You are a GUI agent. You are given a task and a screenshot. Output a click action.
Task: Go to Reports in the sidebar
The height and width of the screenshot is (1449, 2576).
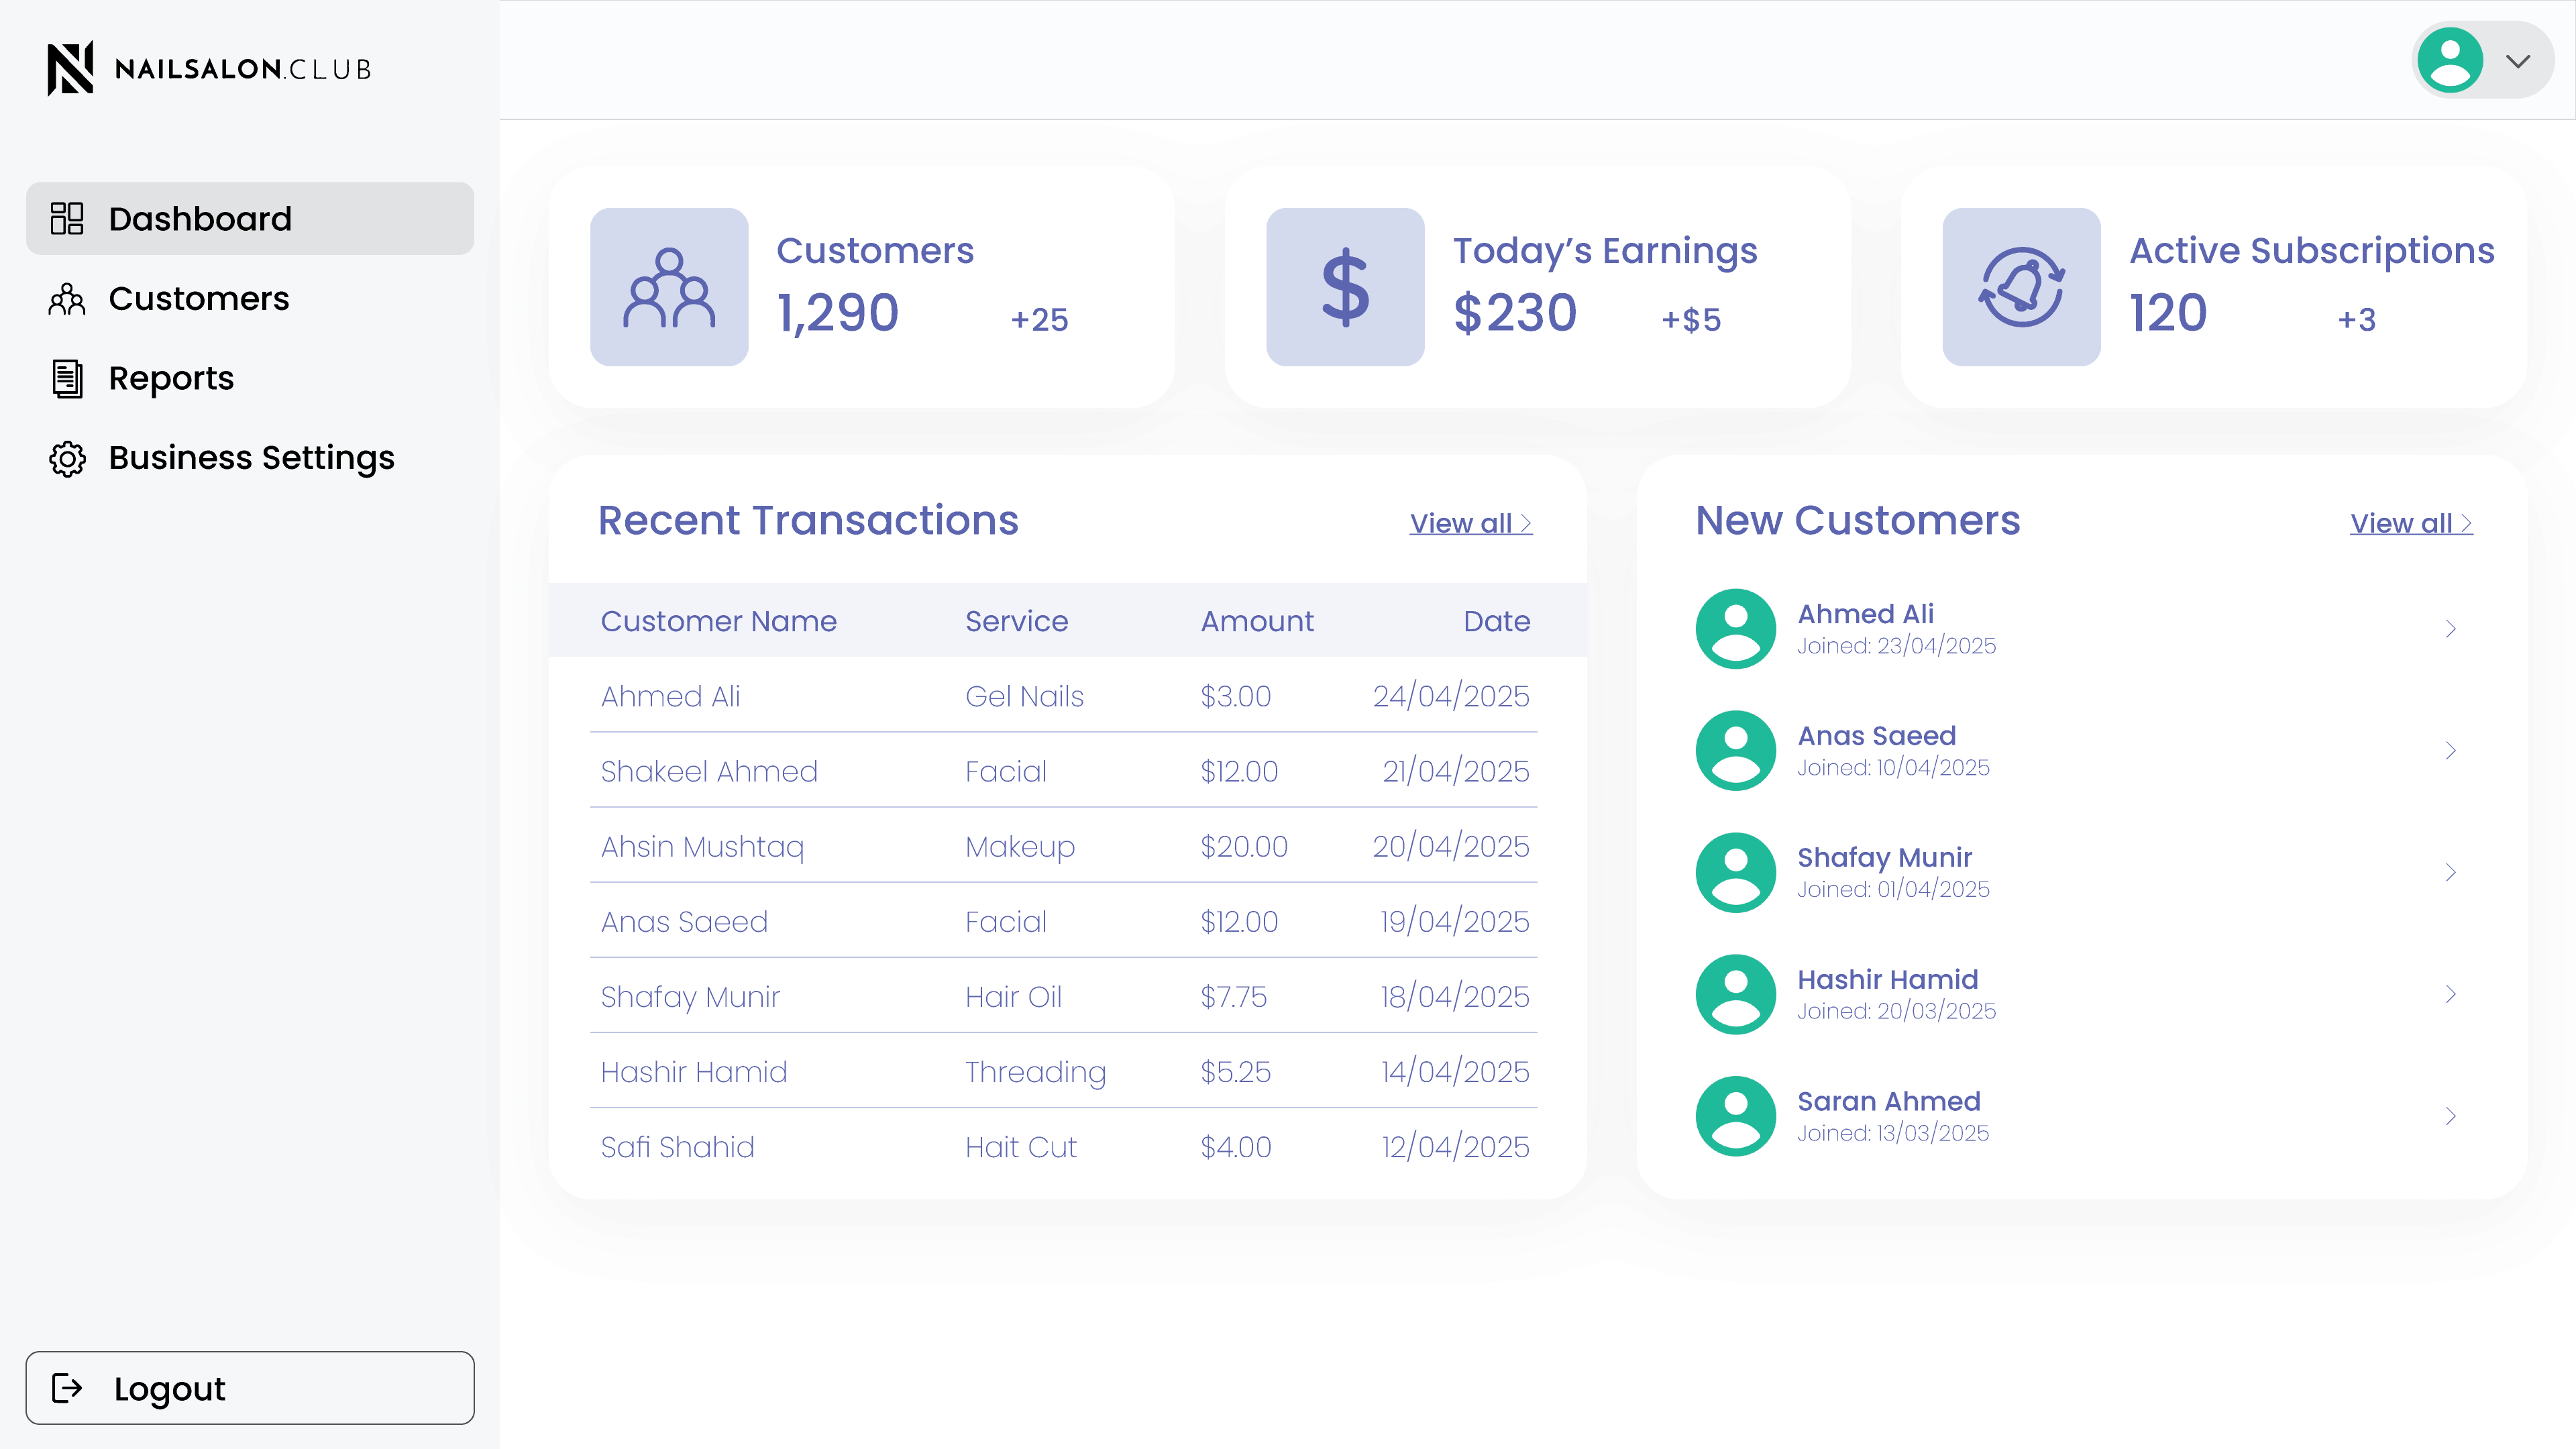pyautogui.click(x=170, y=378)
